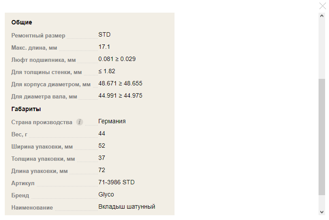The image size is (329, 220).
Task: Click the brand value Glyco
Action: (x=106, y=194)
